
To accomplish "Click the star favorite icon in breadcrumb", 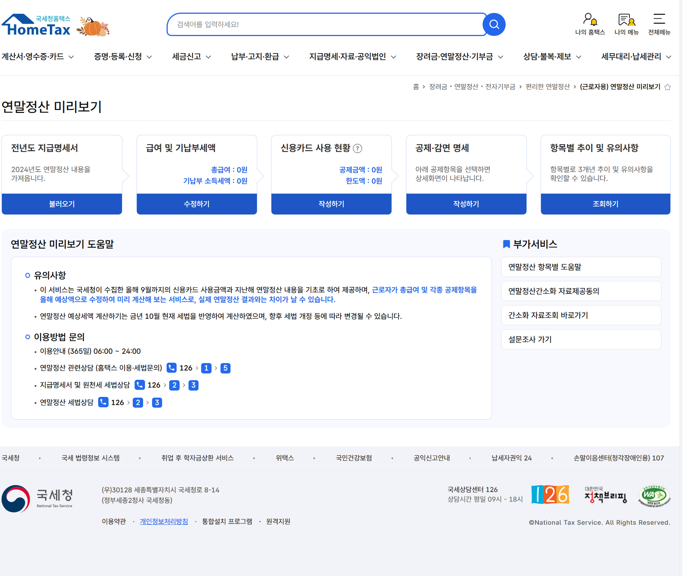I will [667, 87].
